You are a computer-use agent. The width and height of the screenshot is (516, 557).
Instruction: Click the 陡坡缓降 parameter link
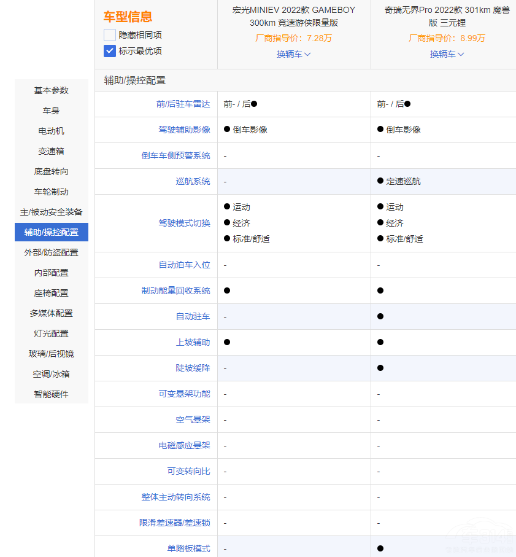tap(193, 368)
